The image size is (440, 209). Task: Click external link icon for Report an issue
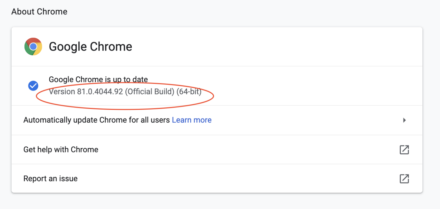click(404, 179)
